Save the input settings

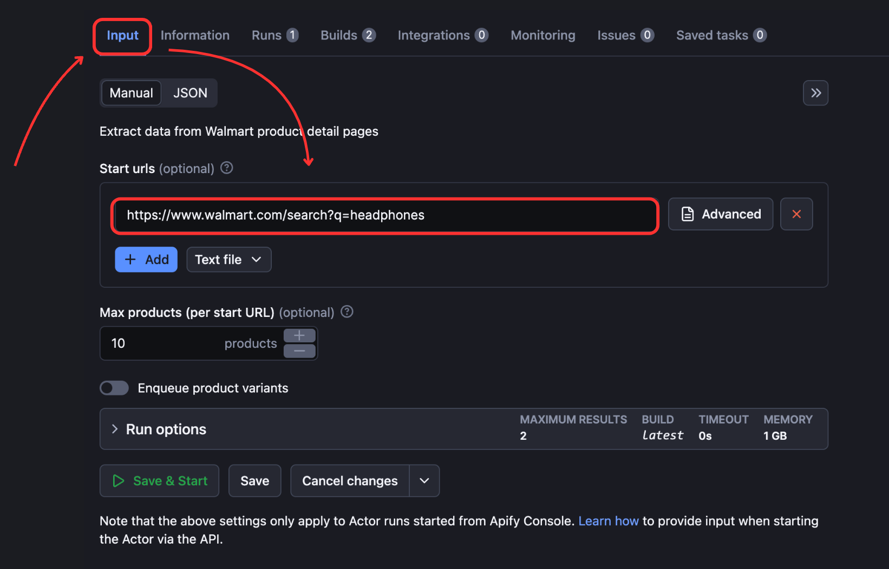[x=254, y=480]
